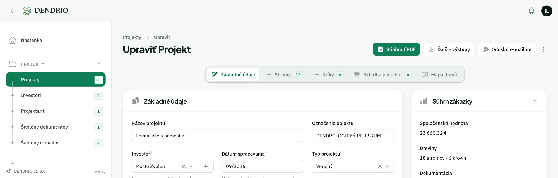Open the Investor dropdown arrow
The height and width of the screenshot is (178, 558).
pos(191,166)
